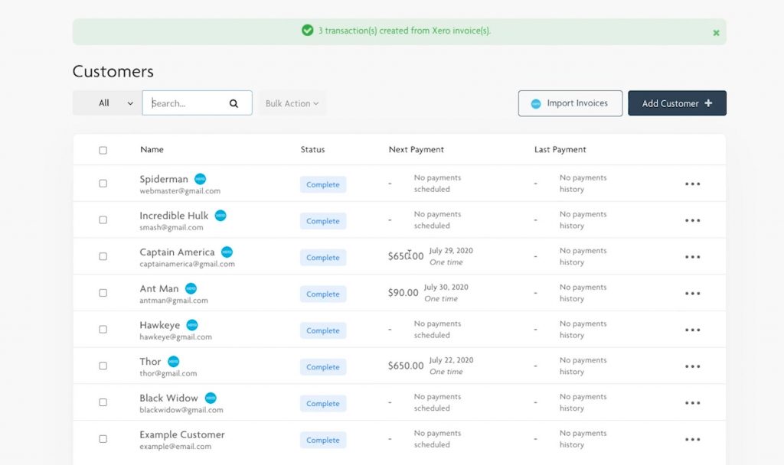Screen dimensions: 784x465
Task: Click the Complete badge for Example Customer
Action: tap(323, 440)
